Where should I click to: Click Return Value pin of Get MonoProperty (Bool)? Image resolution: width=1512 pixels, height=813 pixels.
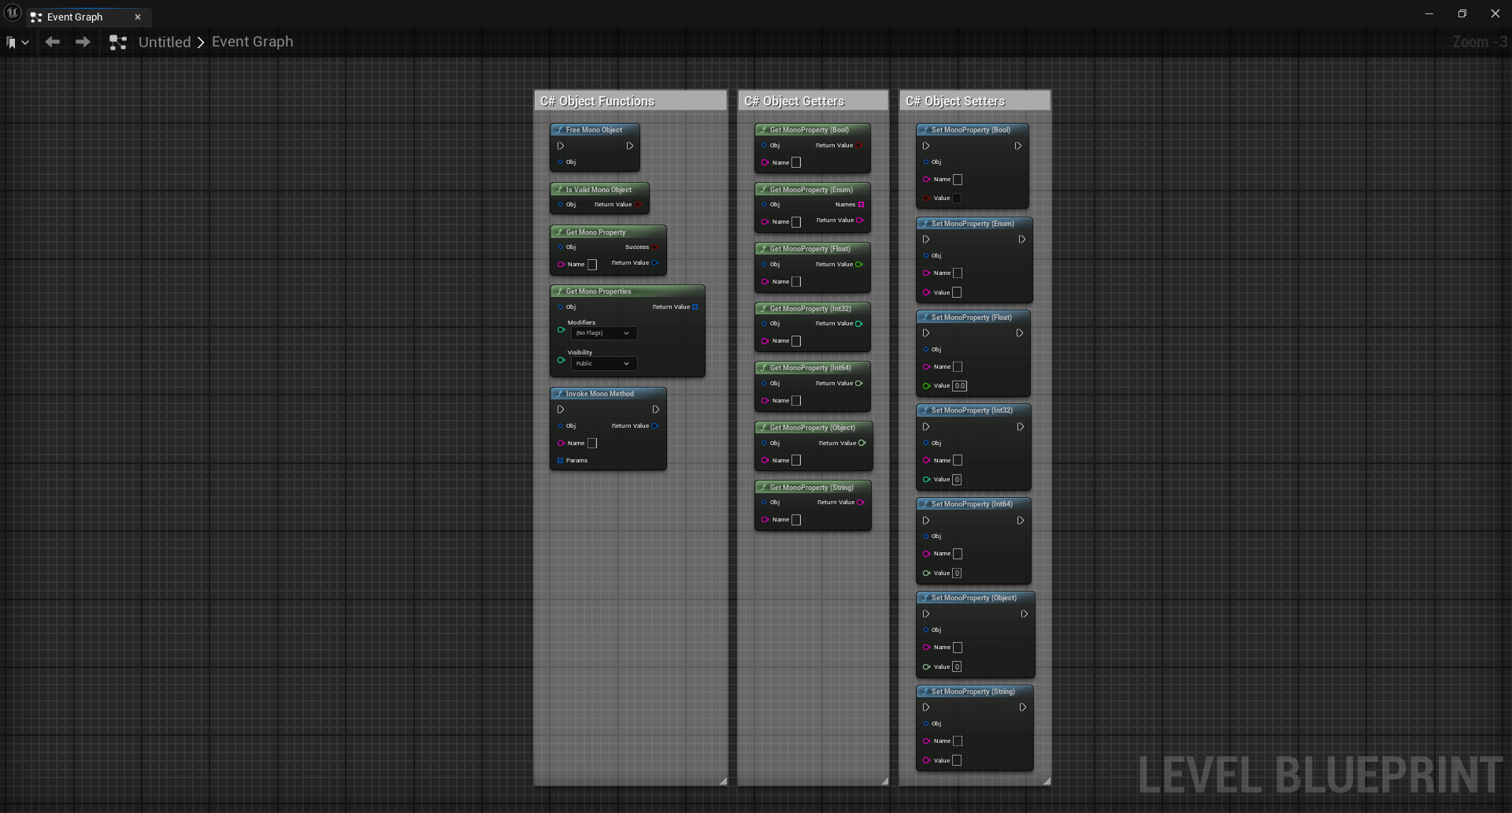click(859, 146)
